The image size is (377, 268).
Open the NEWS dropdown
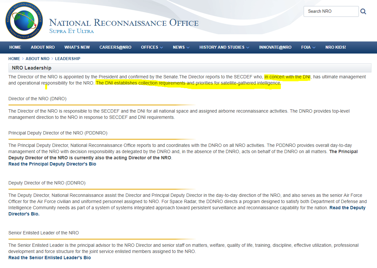pyautogui.click(x=181, y=47)
